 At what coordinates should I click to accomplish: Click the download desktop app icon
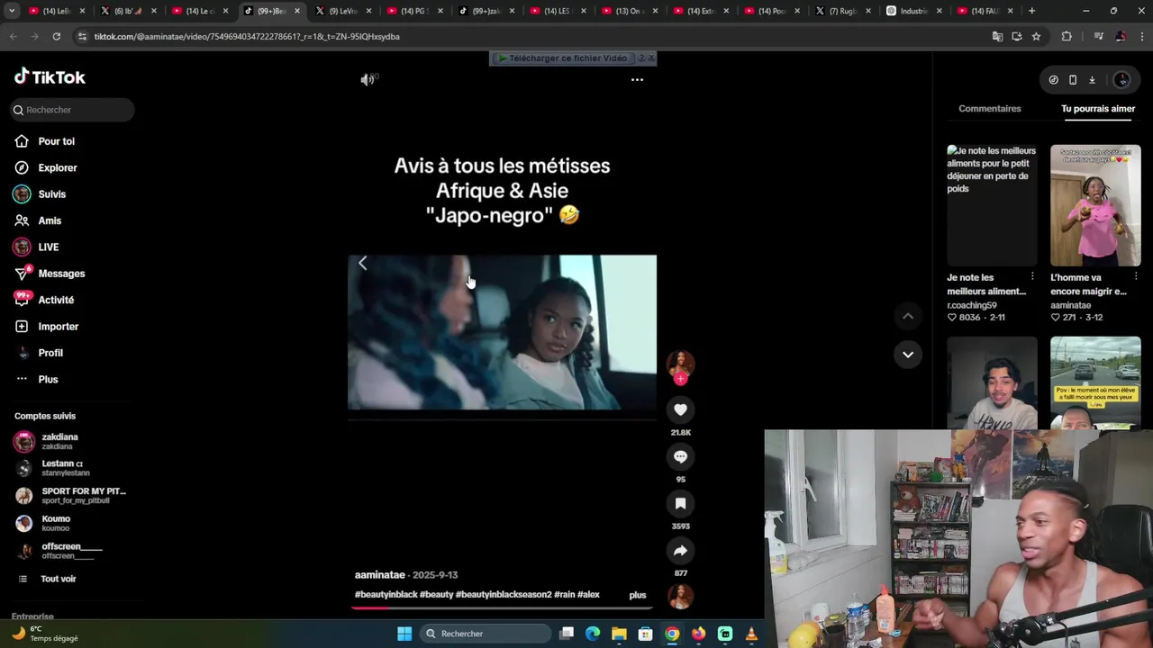[1092, 80]
